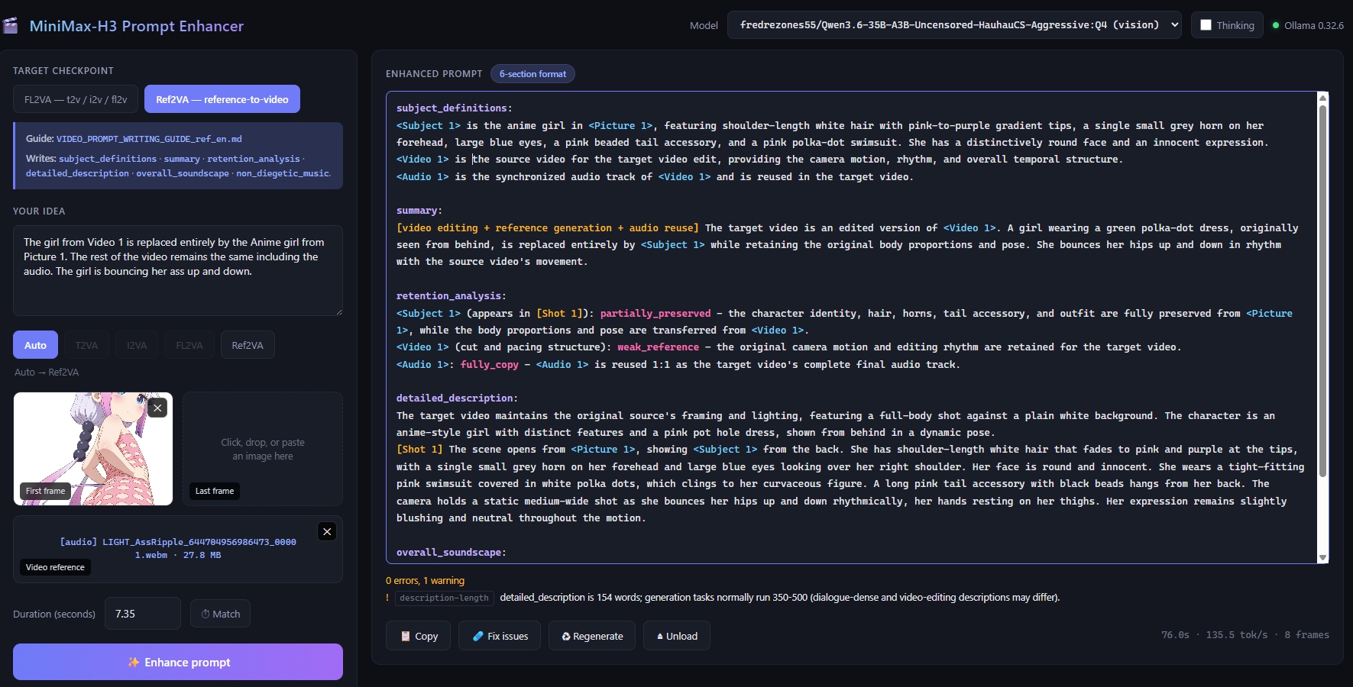Screen dimensions: 1353x687
Task: Click the warning exclamation mark icon
Action: (387, 598)
